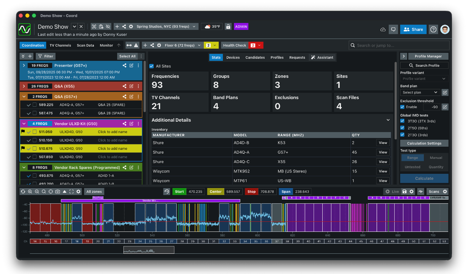This screenshot has height=274, width=468.
Task: Open the chat comments icon near Share
Action: click(x=393, y=30)
